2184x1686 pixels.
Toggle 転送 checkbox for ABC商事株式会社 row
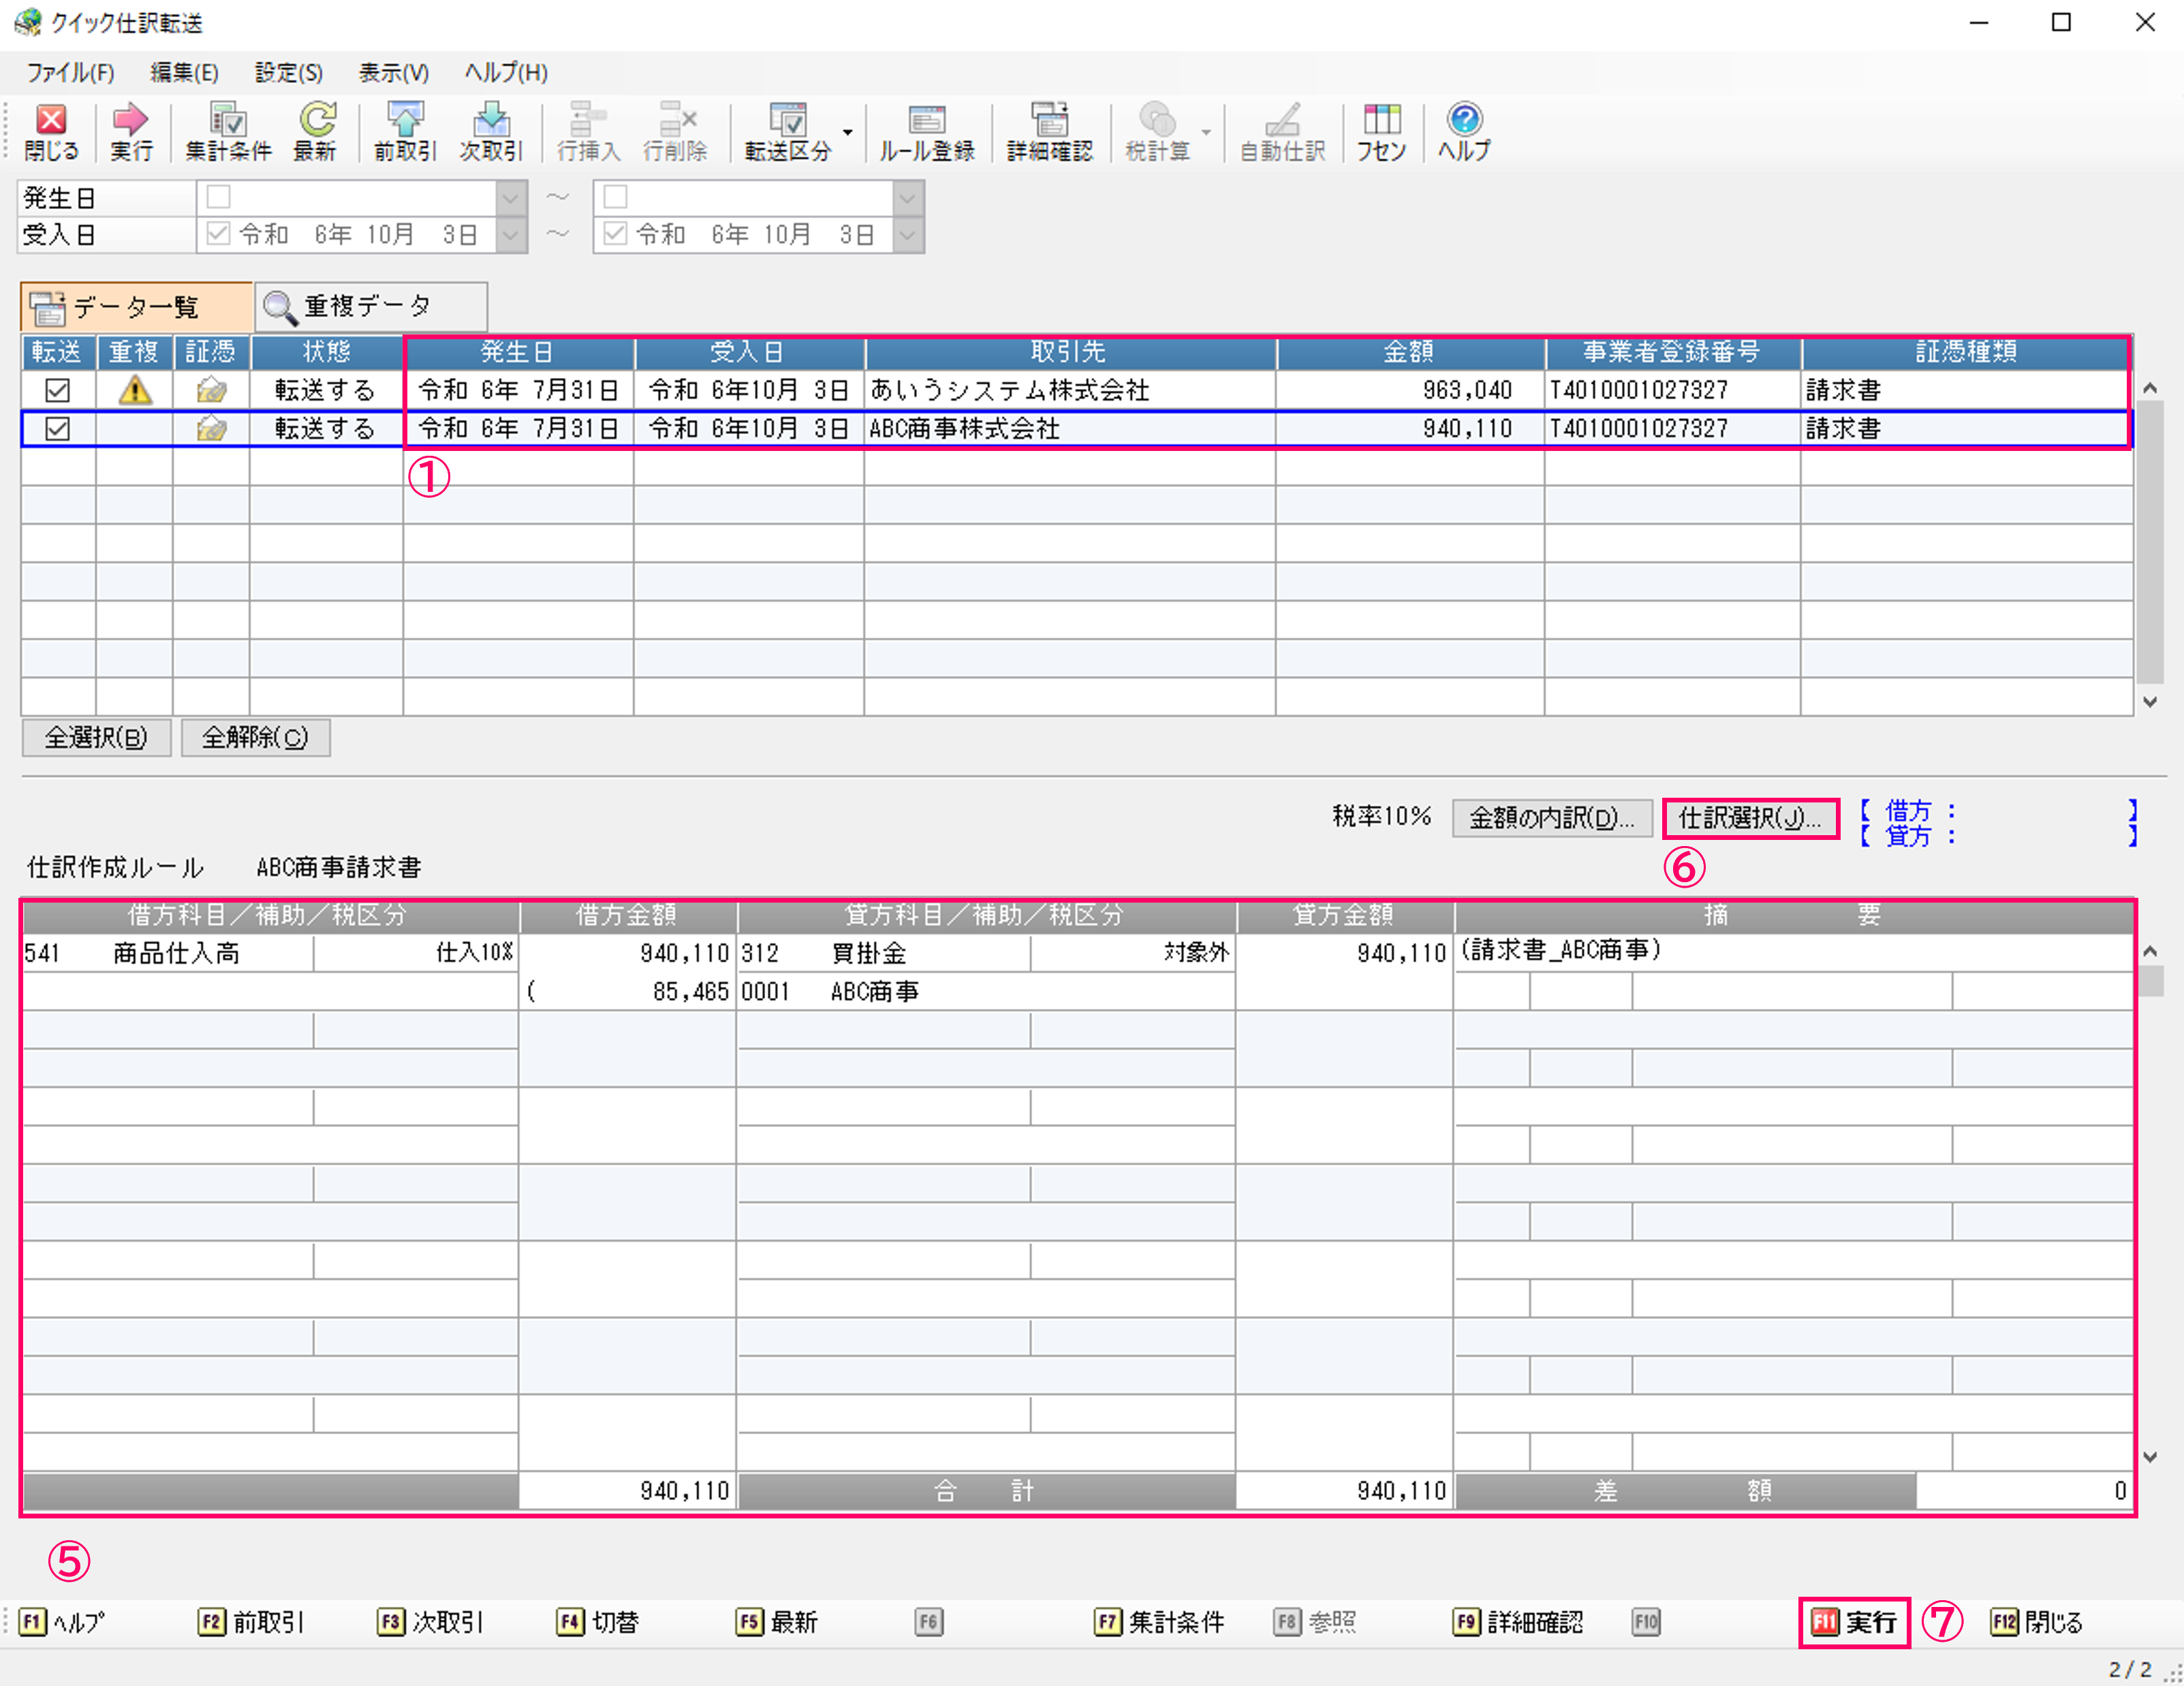point(58,429)
